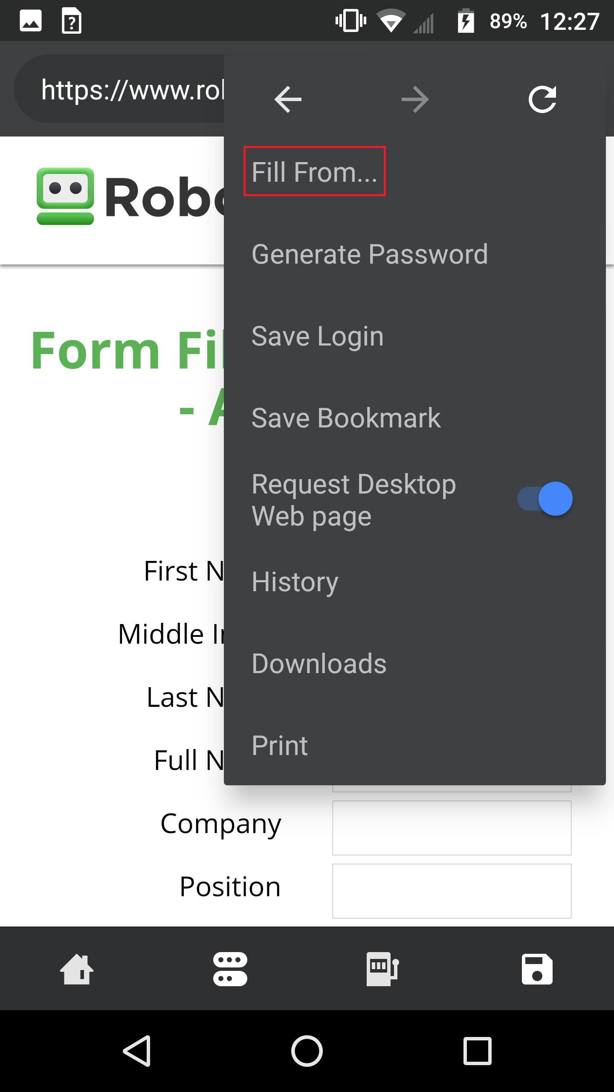Tap the save disk icon in bottom bar
The width and height of the screenshot is (614, 1092).
click(537, 969)
